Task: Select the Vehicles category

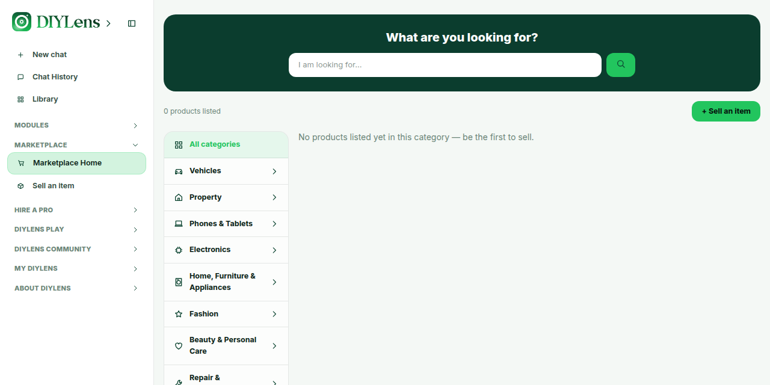Action: (226, 171)
